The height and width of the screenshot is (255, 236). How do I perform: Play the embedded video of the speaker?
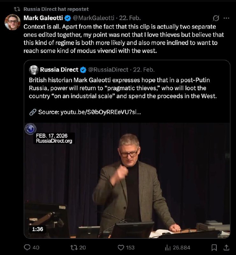[127, 180]
